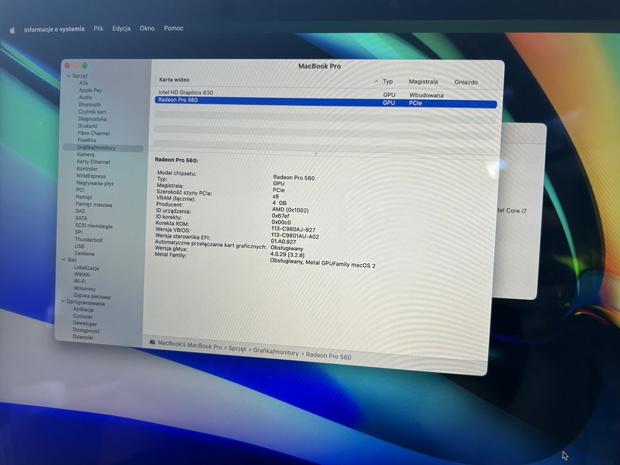Select Thunderbolt in the sidebar
The height and width of the screenshot is (465, 620).
[x=89, y=239]
